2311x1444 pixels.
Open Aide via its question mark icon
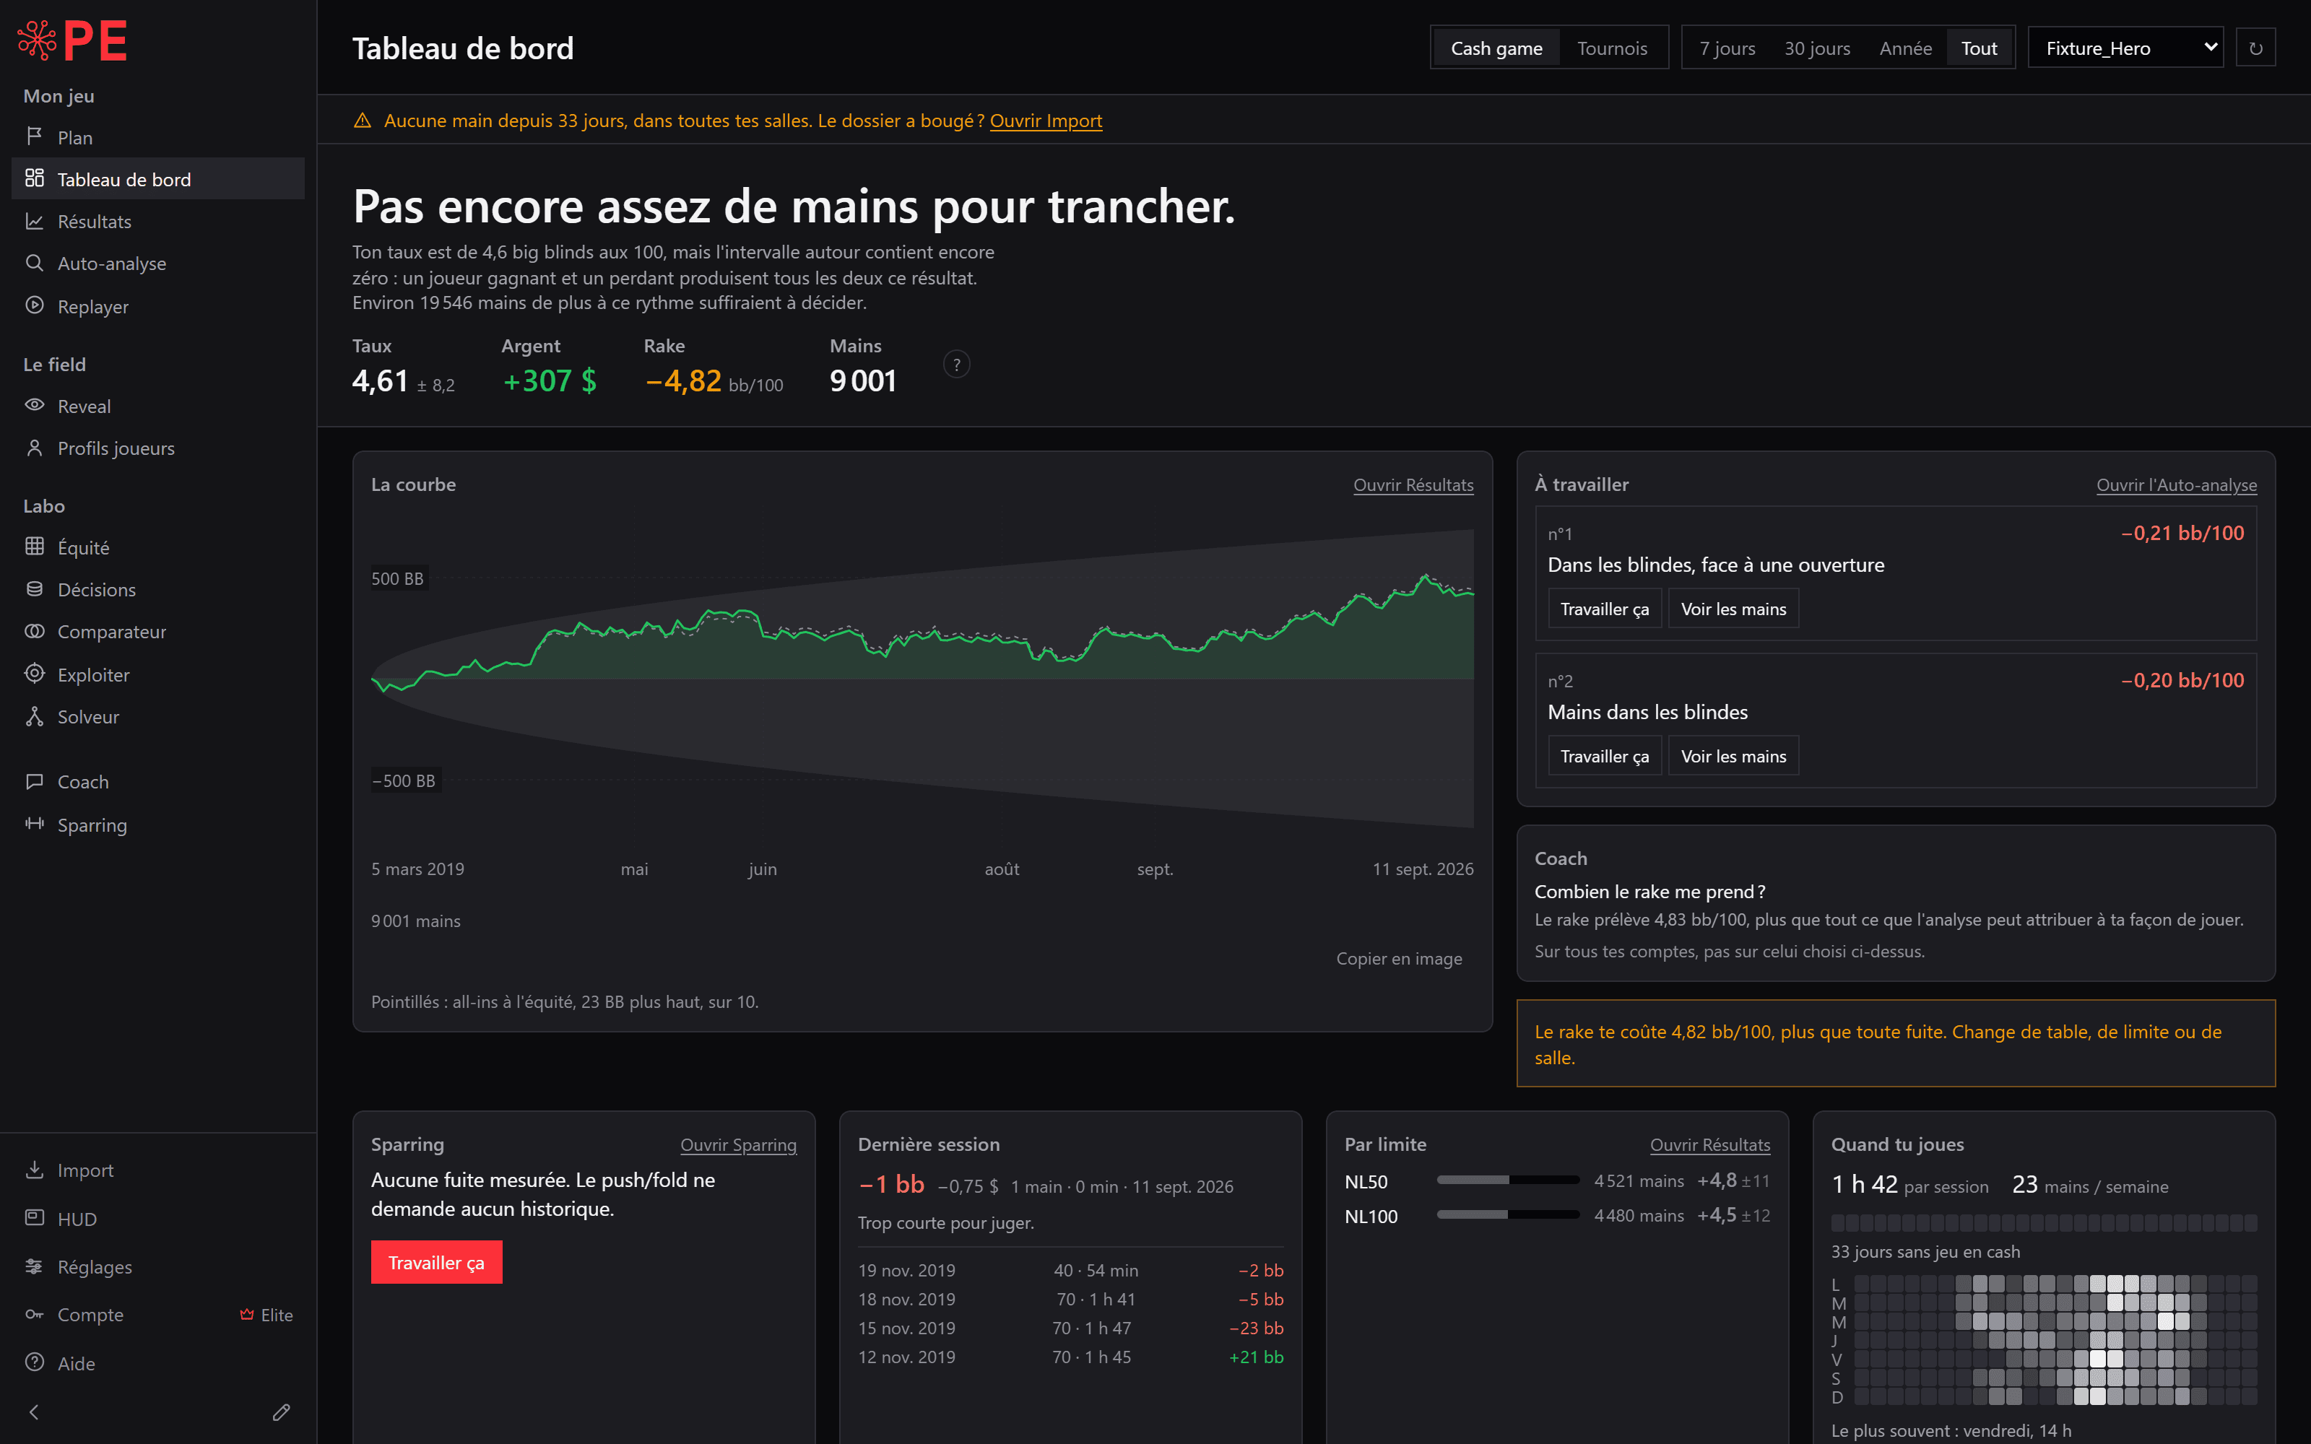click(35, 1362)
